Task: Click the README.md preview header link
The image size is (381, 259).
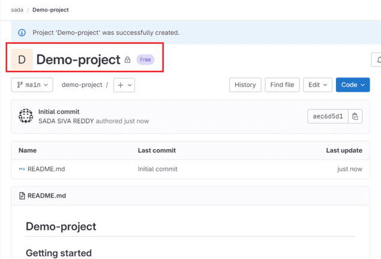Action: [x=47, y=195]
